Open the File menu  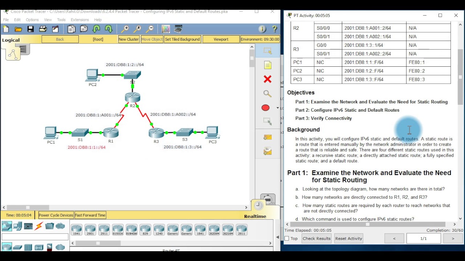[x=6, y=20]
